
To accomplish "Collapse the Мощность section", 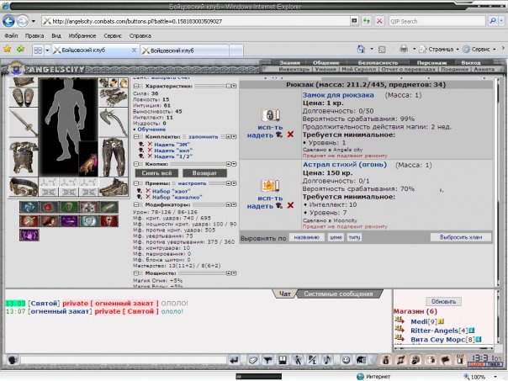I will [136, 273].
